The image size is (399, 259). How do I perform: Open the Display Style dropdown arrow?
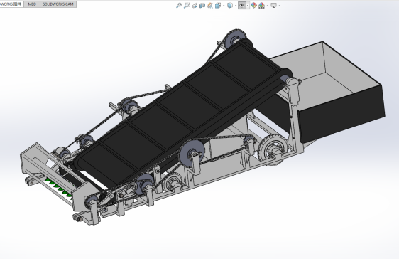236,6
